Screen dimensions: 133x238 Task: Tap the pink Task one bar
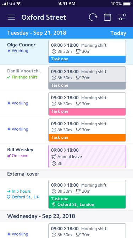tap(87, 112)
